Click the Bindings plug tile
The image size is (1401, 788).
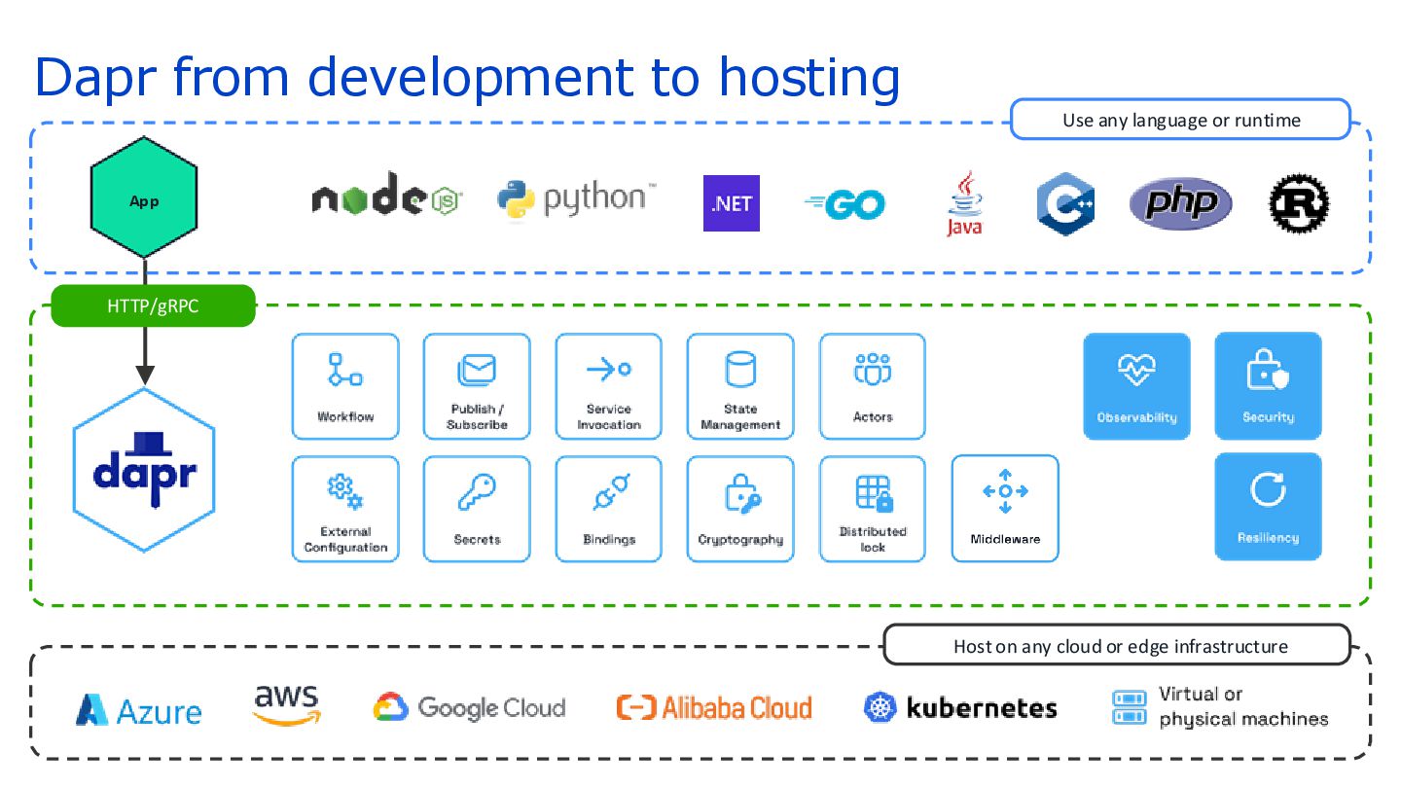point(609,509)
